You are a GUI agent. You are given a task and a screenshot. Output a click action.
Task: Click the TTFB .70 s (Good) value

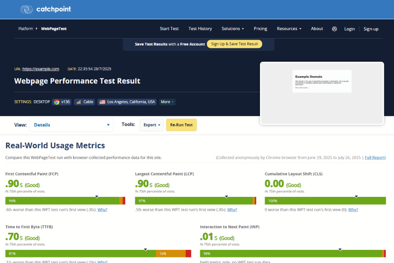[x=23, y=237]
